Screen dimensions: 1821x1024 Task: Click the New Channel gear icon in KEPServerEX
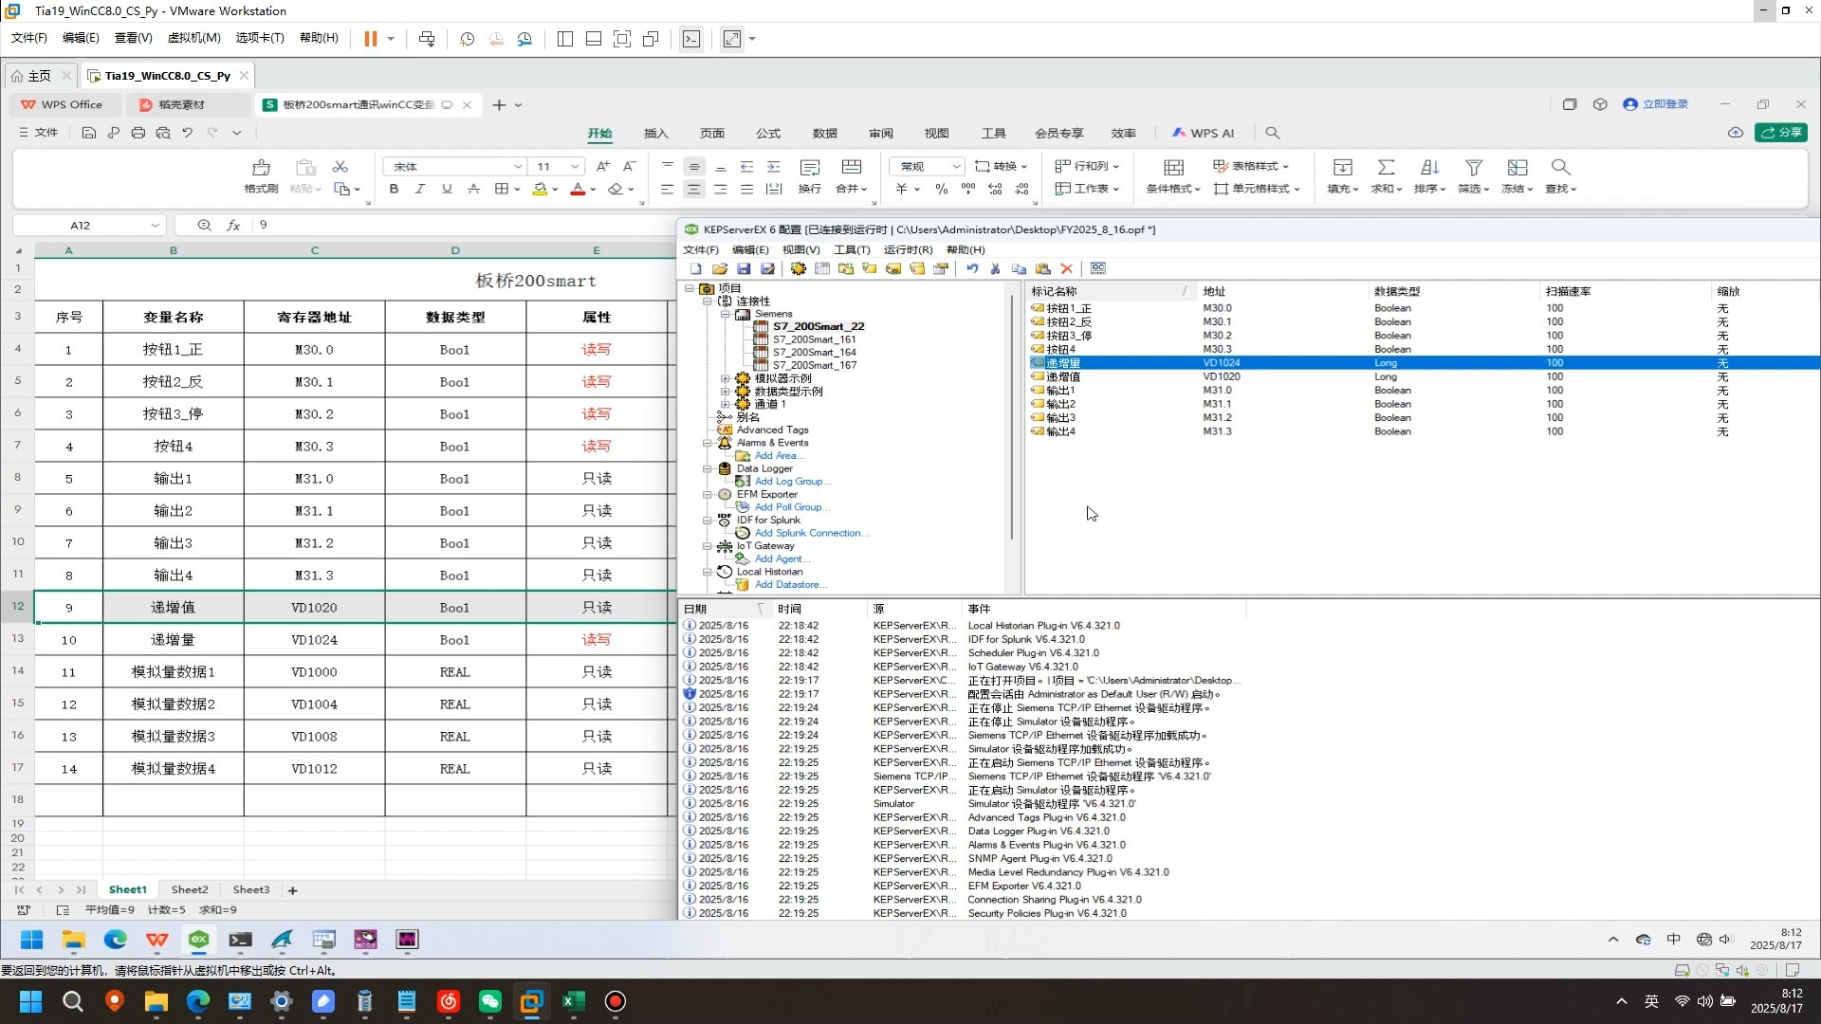pos(799,269)
